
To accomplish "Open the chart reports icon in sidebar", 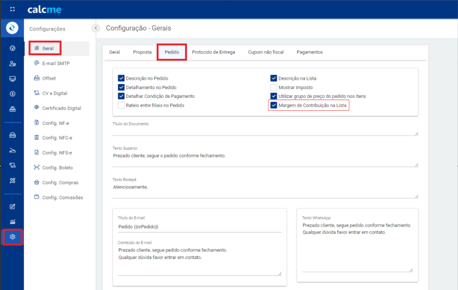I will click(12, 221).
